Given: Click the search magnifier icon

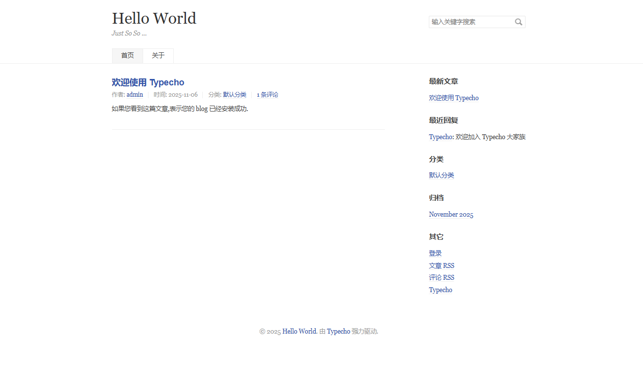Looking at the screenshot, I should [x=519, y=22].
